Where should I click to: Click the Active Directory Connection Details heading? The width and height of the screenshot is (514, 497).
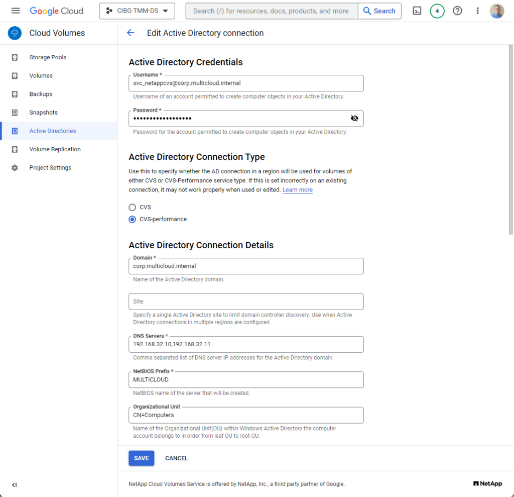(201, 245)
